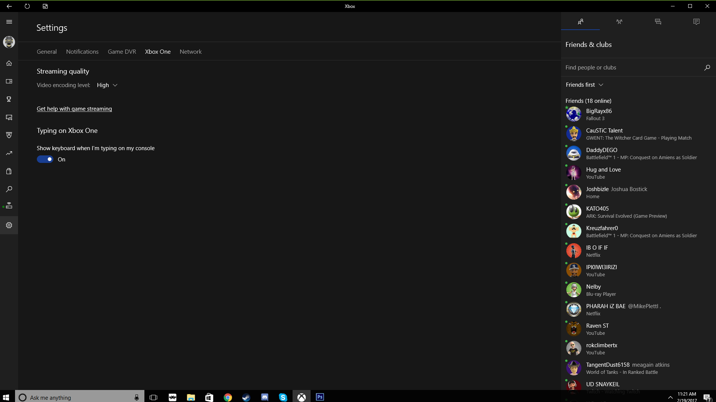716x402 pixels.
Task: Switch to the Game DVR settings tab
Action: [122, 52]
